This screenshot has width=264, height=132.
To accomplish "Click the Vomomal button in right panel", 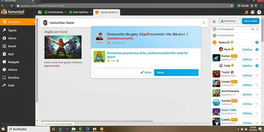I will click(x=230, y=21).
